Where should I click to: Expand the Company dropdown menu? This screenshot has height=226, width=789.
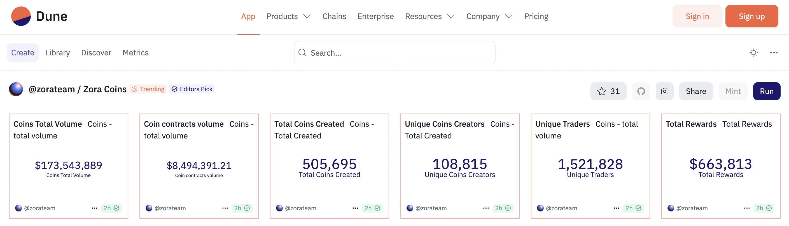tap(489, 16)
